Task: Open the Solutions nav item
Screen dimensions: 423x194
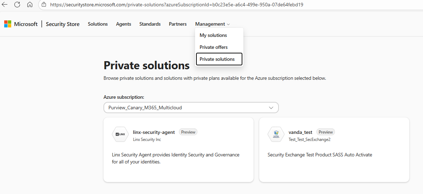Action: point(98,24)
